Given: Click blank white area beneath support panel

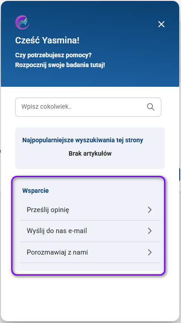Looking at the screenshot, I should click(x=90, y=297).
